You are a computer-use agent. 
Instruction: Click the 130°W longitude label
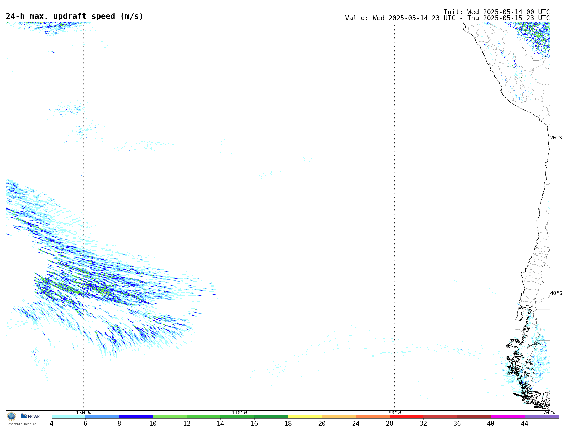(x=84, y=413)
